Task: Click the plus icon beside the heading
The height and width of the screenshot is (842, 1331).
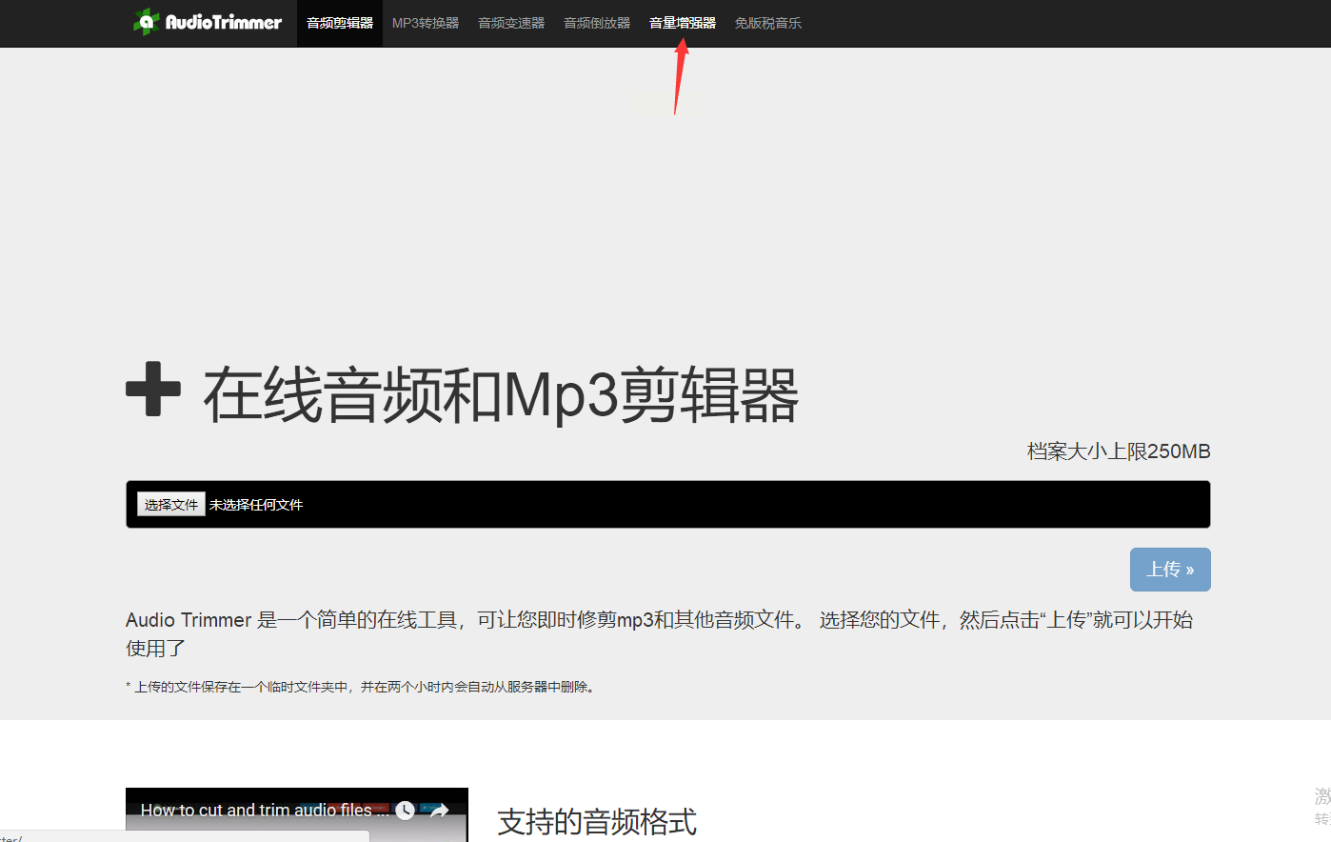Action: pos(153,390)
